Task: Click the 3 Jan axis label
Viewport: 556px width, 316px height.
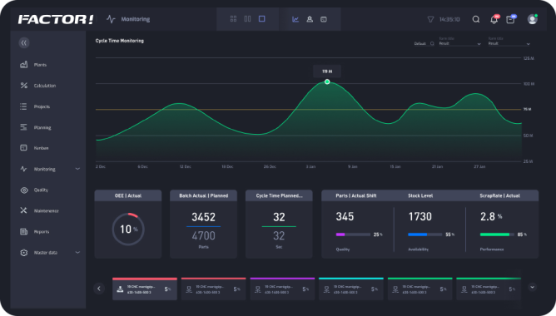Action: point(310,166)
